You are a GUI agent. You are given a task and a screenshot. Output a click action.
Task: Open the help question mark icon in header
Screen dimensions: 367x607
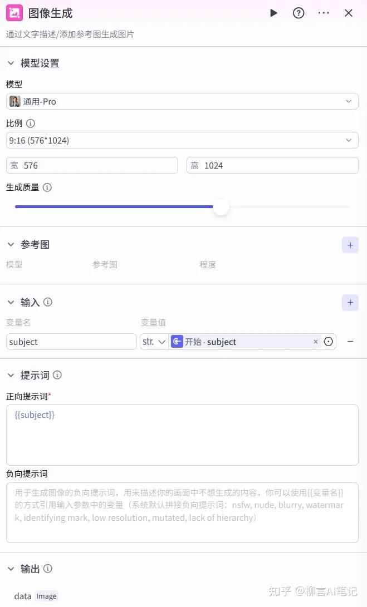[299, 13]
